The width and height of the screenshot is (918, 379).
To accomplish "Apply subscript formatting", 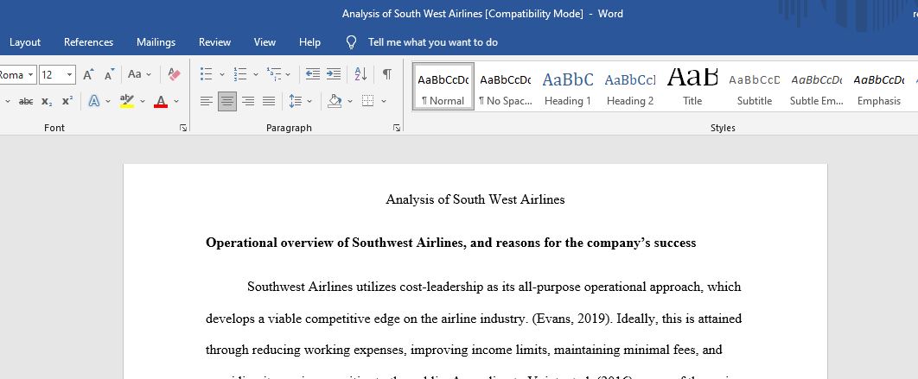I will click(x=47, y=101).
